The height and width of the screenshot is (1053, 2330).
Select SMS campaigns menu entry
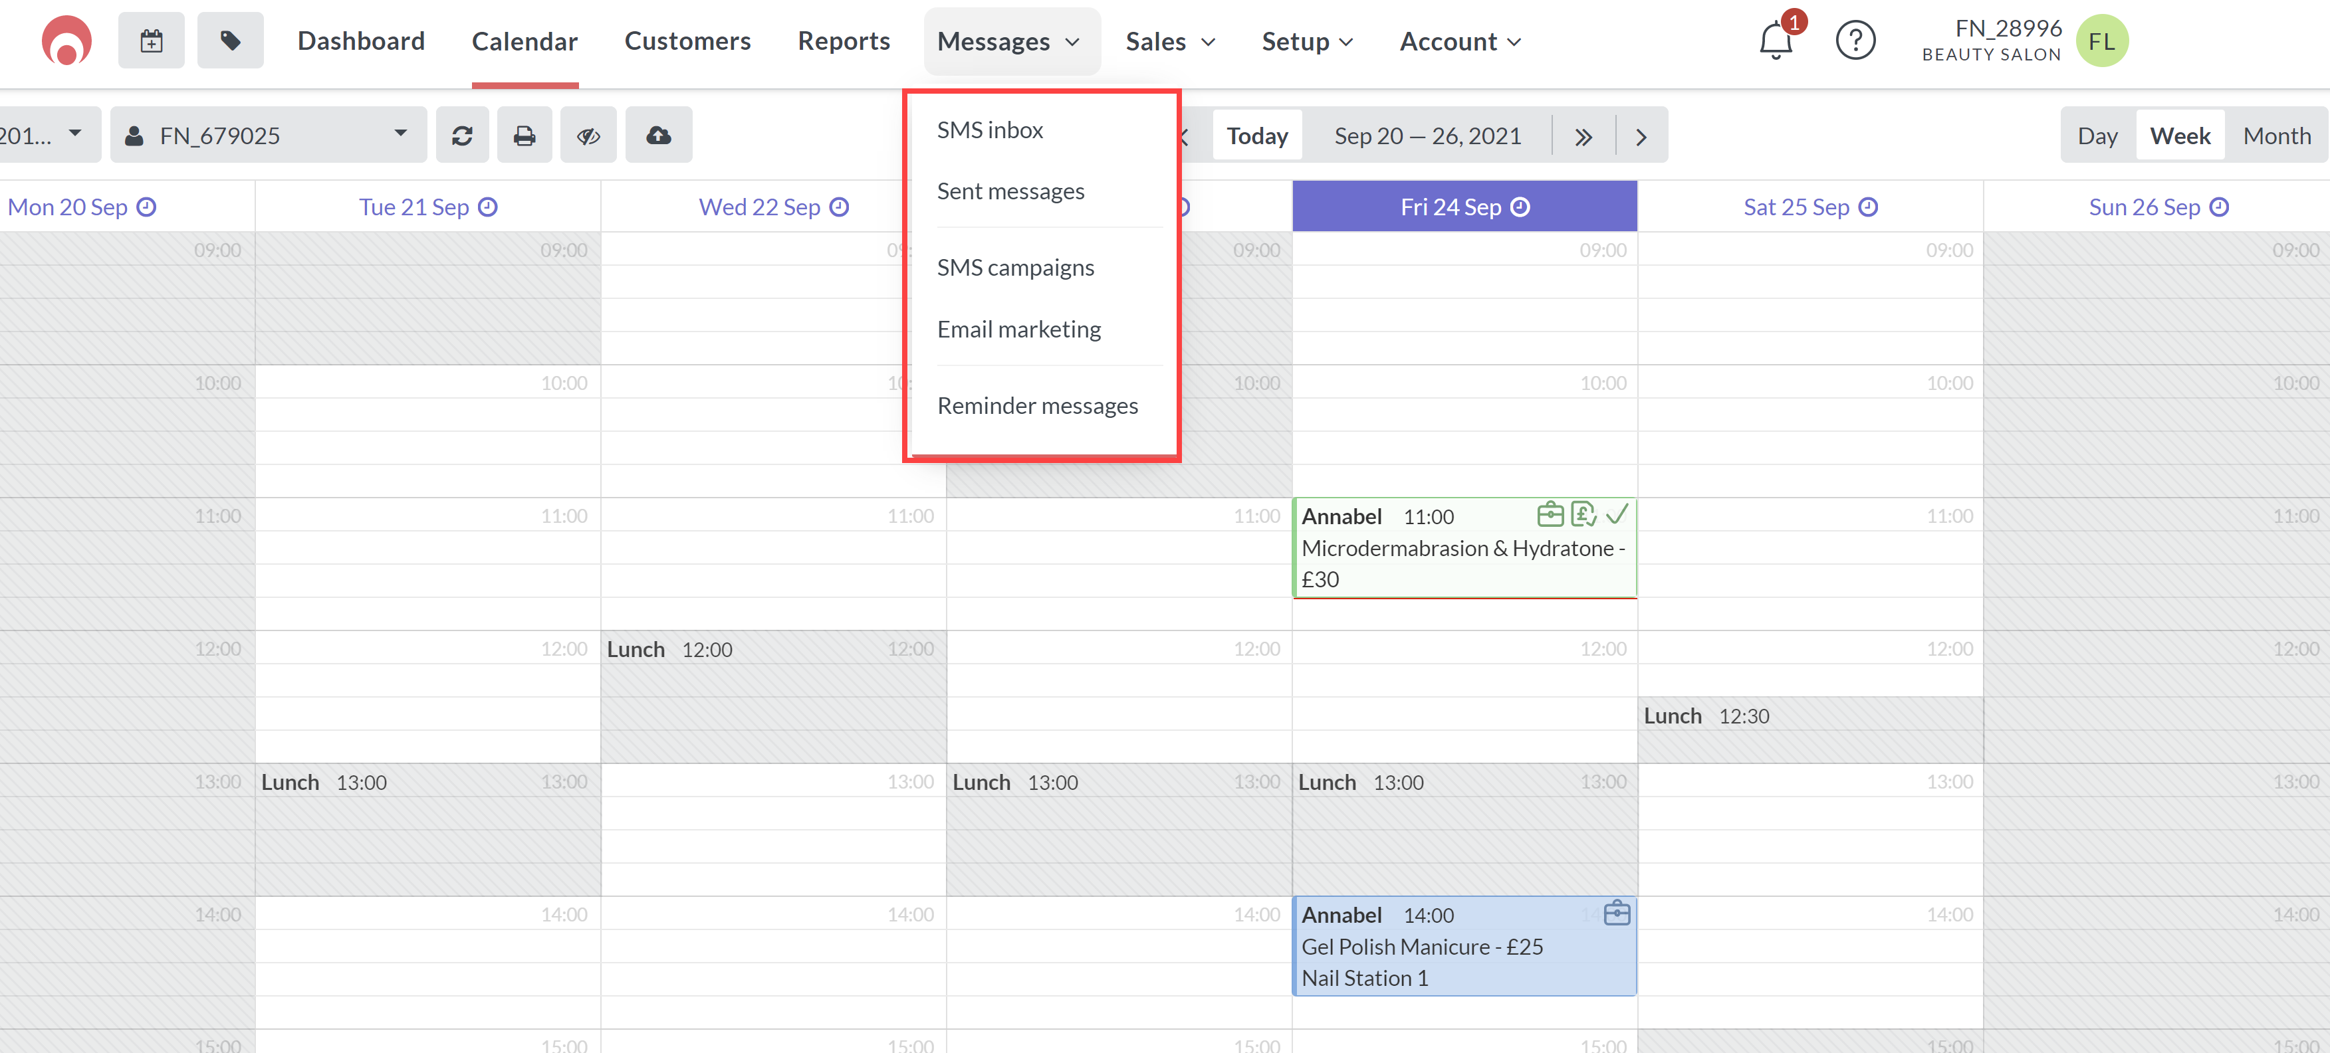[x=1015, y=268]
